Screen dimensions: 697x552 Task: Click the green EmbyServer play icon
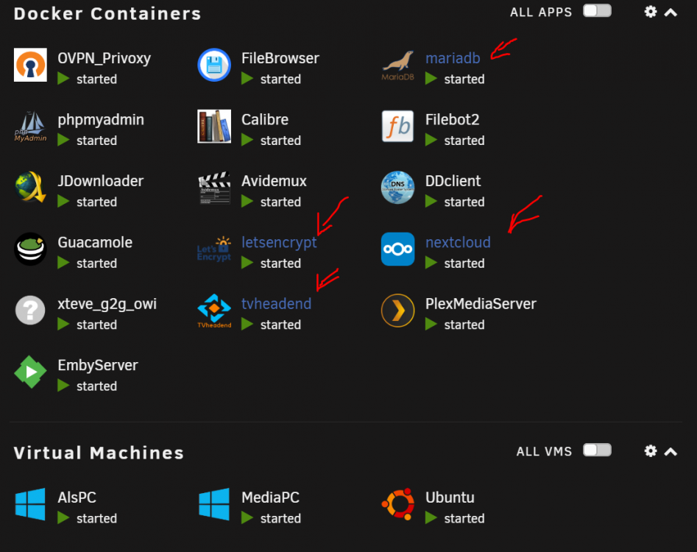30,372
